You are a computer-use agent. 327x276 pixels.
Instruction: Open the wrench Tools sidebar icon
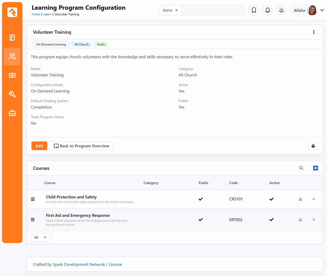(x=12, y=94)
